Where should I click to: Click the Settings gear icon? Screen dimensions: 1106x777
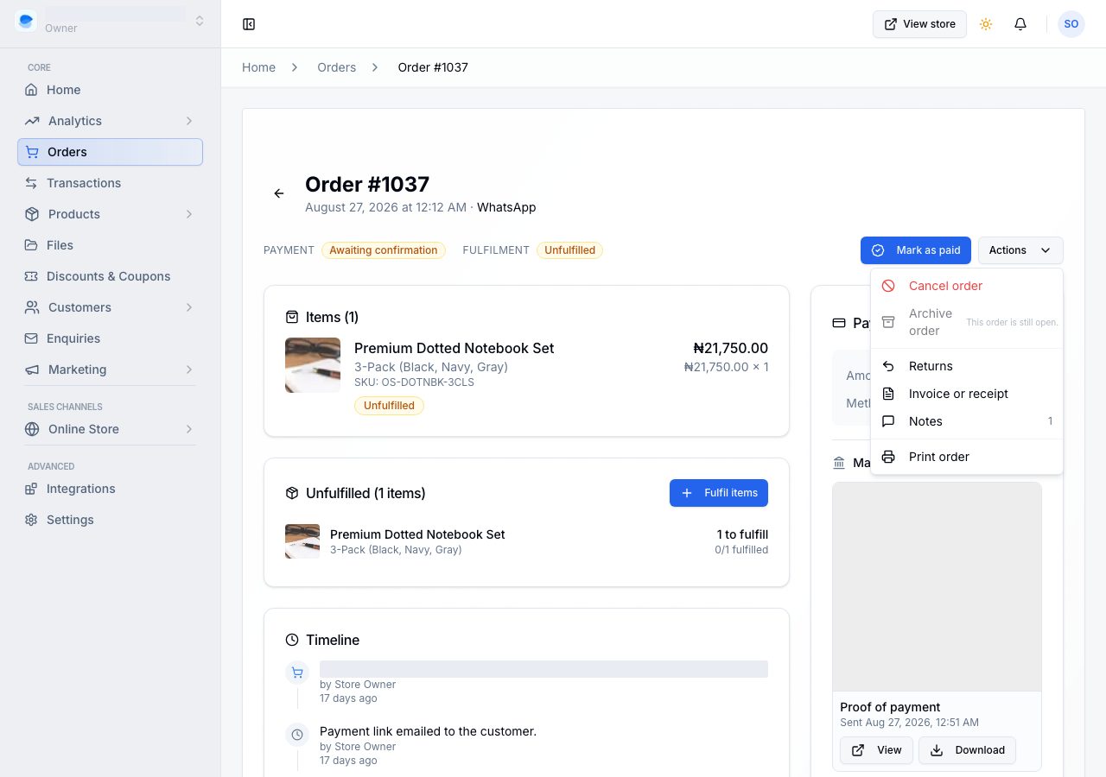pyautogui.click(x=31, y=520)
